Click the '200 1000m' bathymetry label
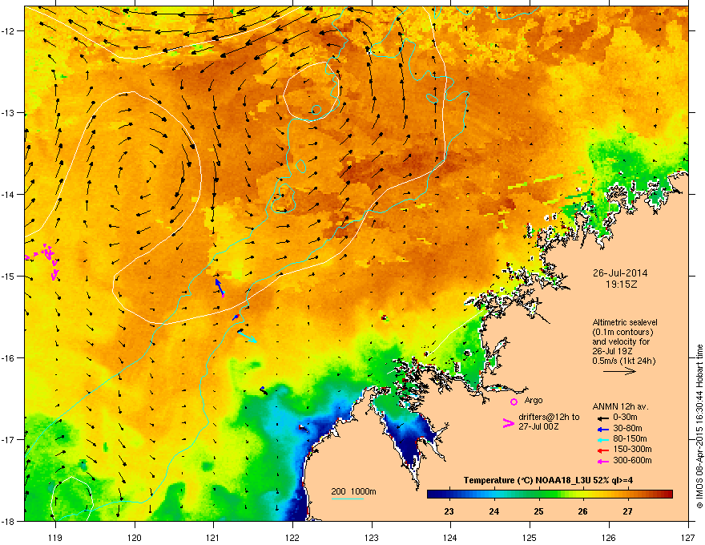The image size is (705, 545). click(353, 491)
